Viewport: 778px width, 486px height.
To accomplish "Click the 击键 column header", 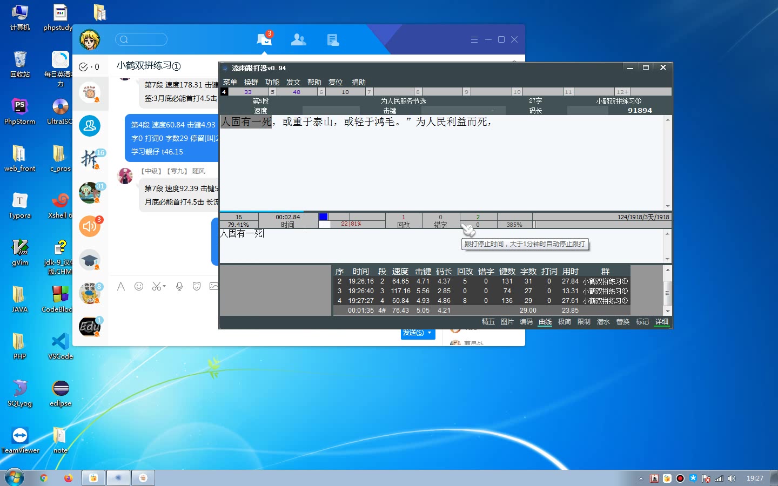I will pyautogui.click(x=423, y=271).
